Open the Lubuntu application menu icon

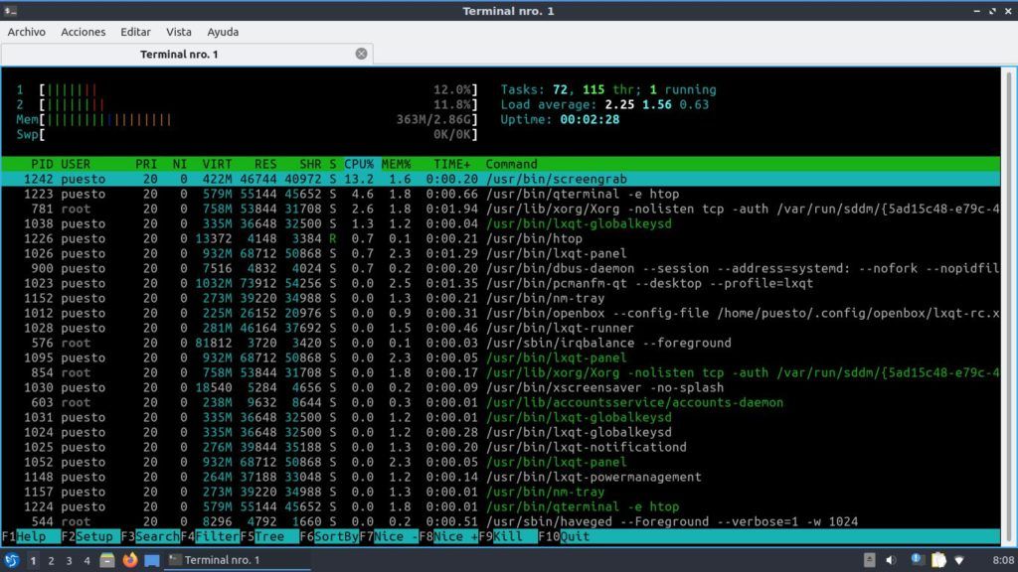tap(12, 561)
